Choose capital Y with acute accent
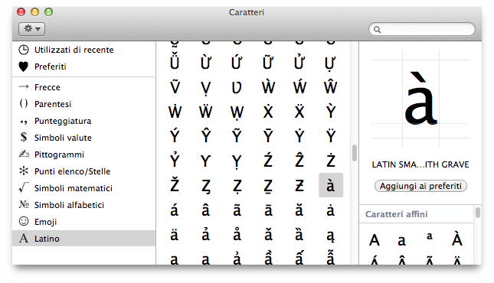 click(175, 136)
